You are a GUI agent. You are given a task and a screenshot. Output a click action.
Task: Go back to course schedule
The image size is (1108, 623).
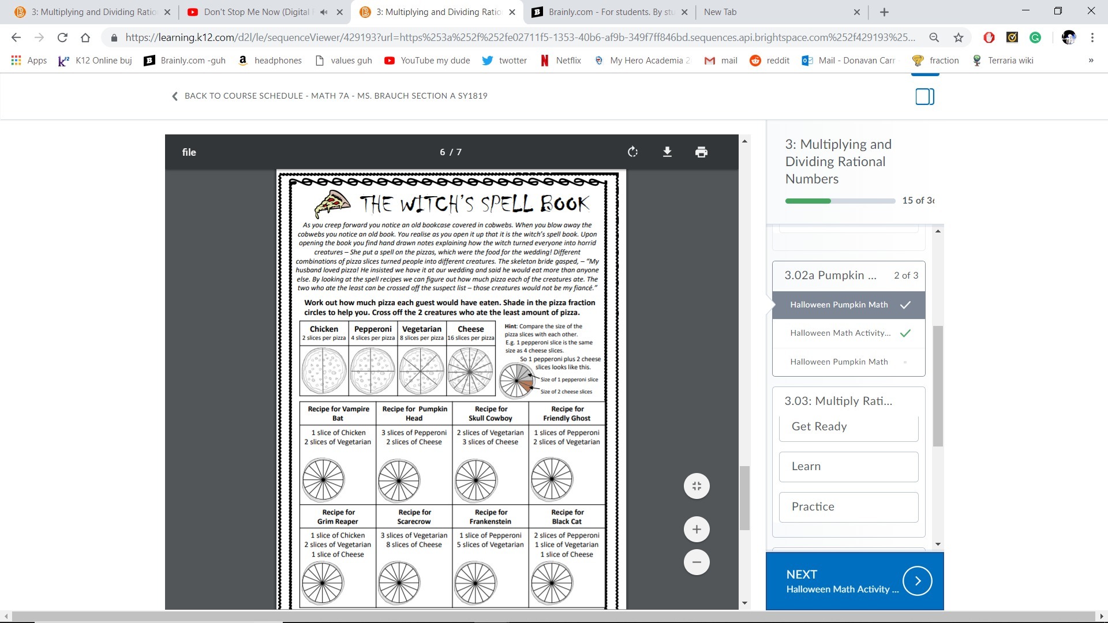point(330,96)
